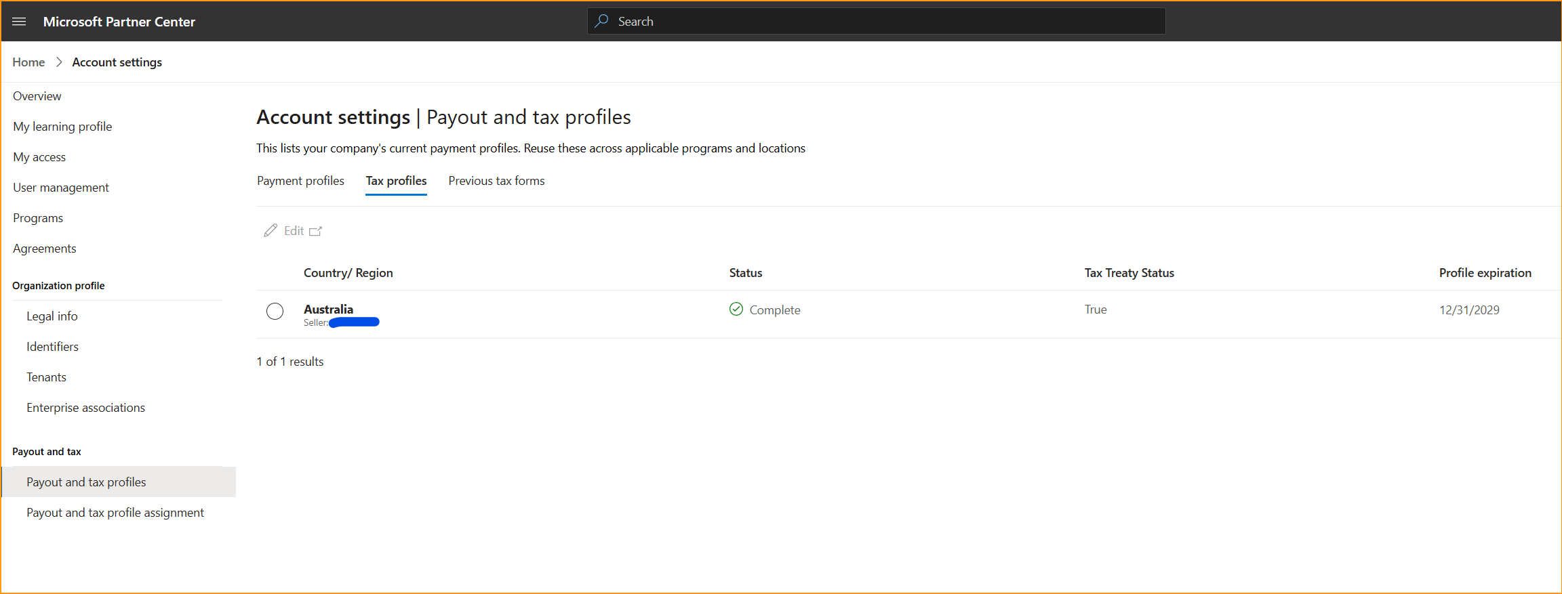Click in the Search input field
Image resolution: width=1562 pixels, height=594 pixels.
point(876,21)
